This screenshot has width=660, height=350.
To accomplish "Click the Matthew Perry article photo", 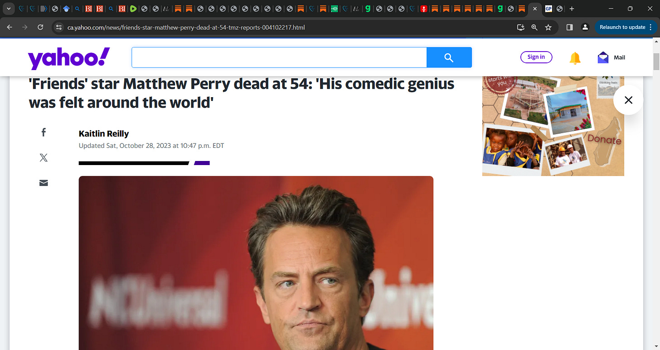I will [x=256, y=263].
